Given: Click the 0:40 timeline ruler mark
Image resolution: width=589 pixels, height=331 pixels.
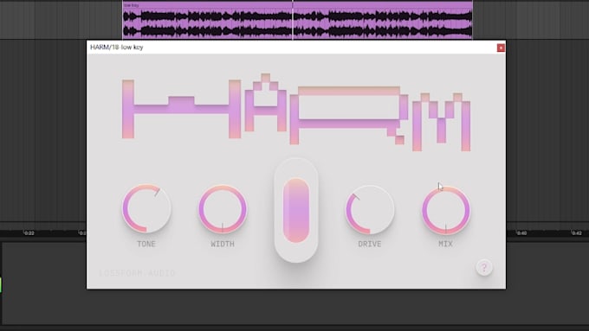Looking at the screenshot, I should click(521, 232).
